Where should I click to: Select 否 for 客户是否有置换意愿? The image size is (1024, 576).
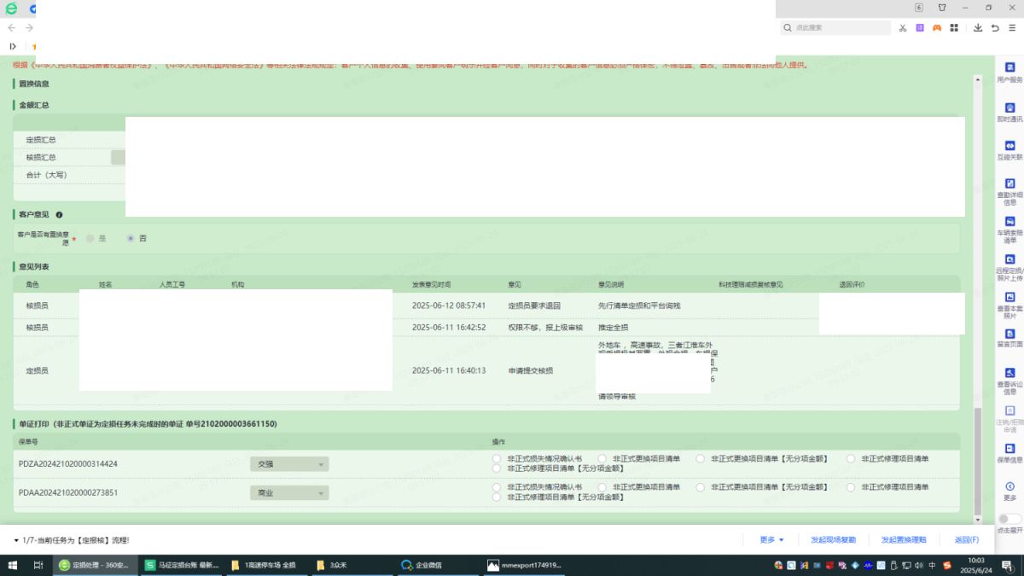tap(131, 238)
